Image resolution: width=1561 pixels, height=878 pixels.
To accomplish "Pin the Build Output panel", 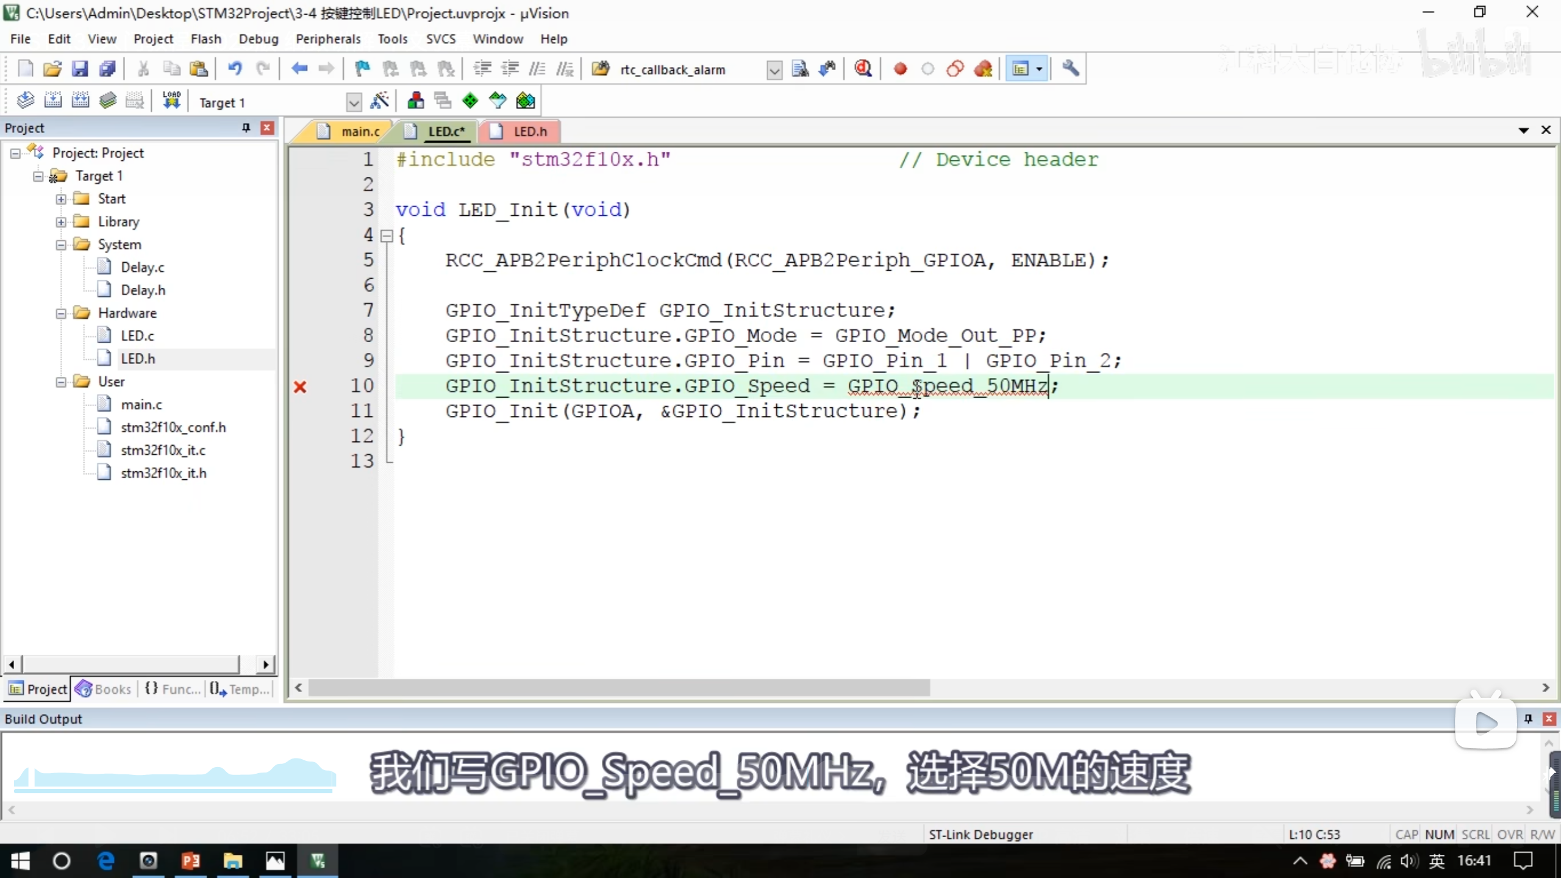I will (1528, 719).
